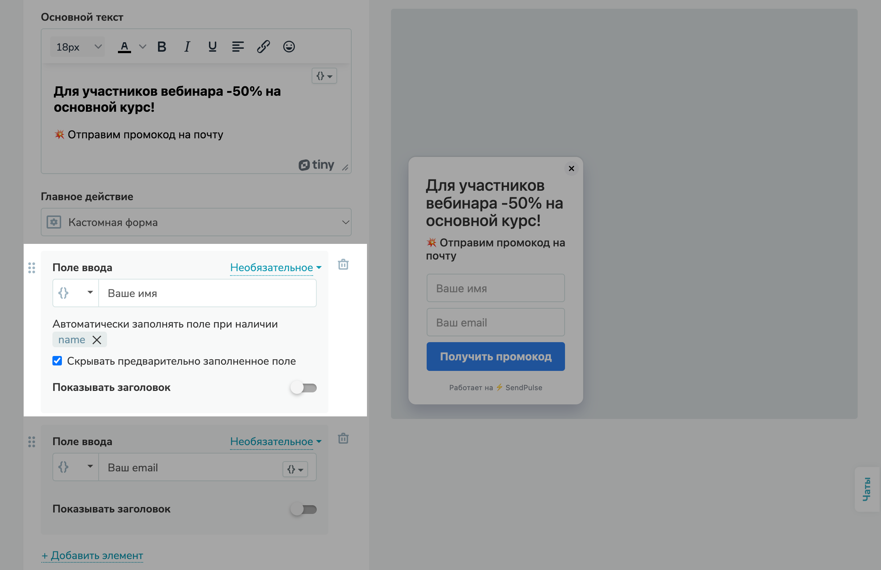This screenshot has width=881, height=570.
Task: Remove the name autofill tag
Action: pyautogui.click(x=97, y=339)
